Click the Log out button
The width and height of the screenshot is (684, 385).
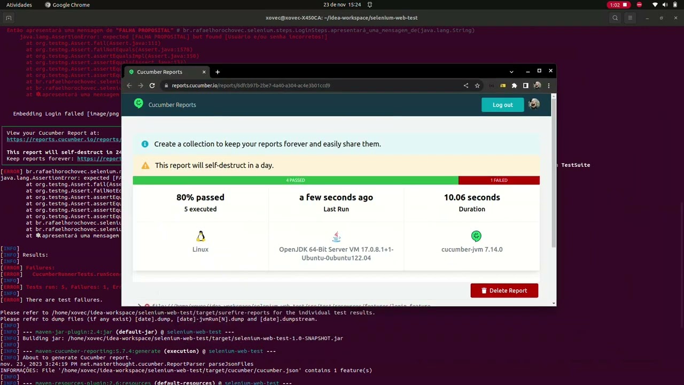[x=502, y=105]
